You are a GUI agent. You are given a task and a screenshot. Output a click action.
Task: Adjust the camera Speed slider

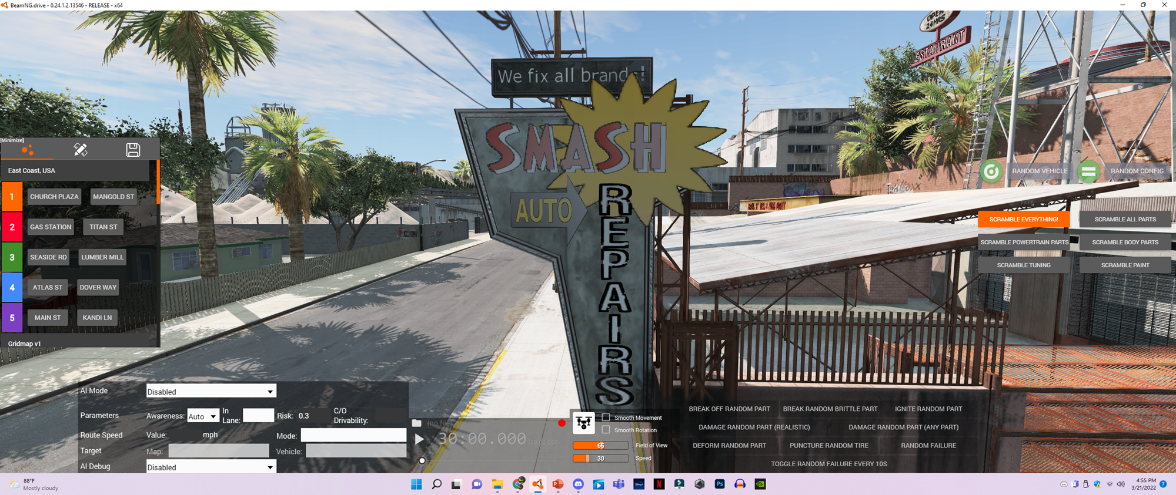click(x=600, y=459)
